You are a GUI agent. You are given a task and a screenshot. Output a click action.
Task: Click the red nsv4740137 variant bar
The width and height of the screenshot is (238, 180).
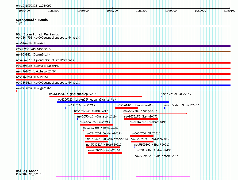point(91,113)
